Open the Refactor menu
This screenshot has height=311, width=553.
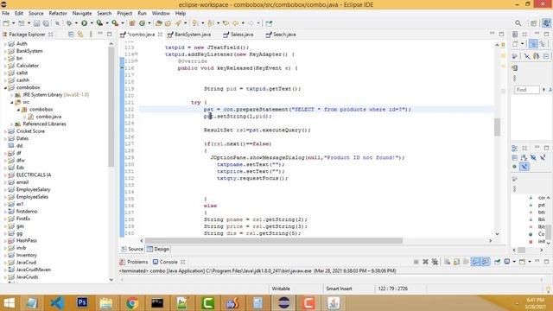[x=58, y=13]
